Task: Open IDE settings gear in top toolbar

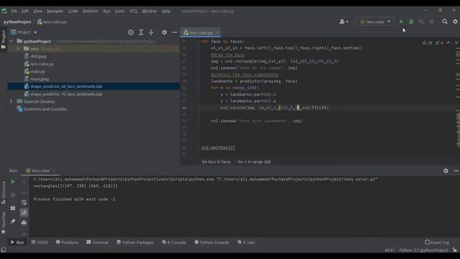Action: 455,22
